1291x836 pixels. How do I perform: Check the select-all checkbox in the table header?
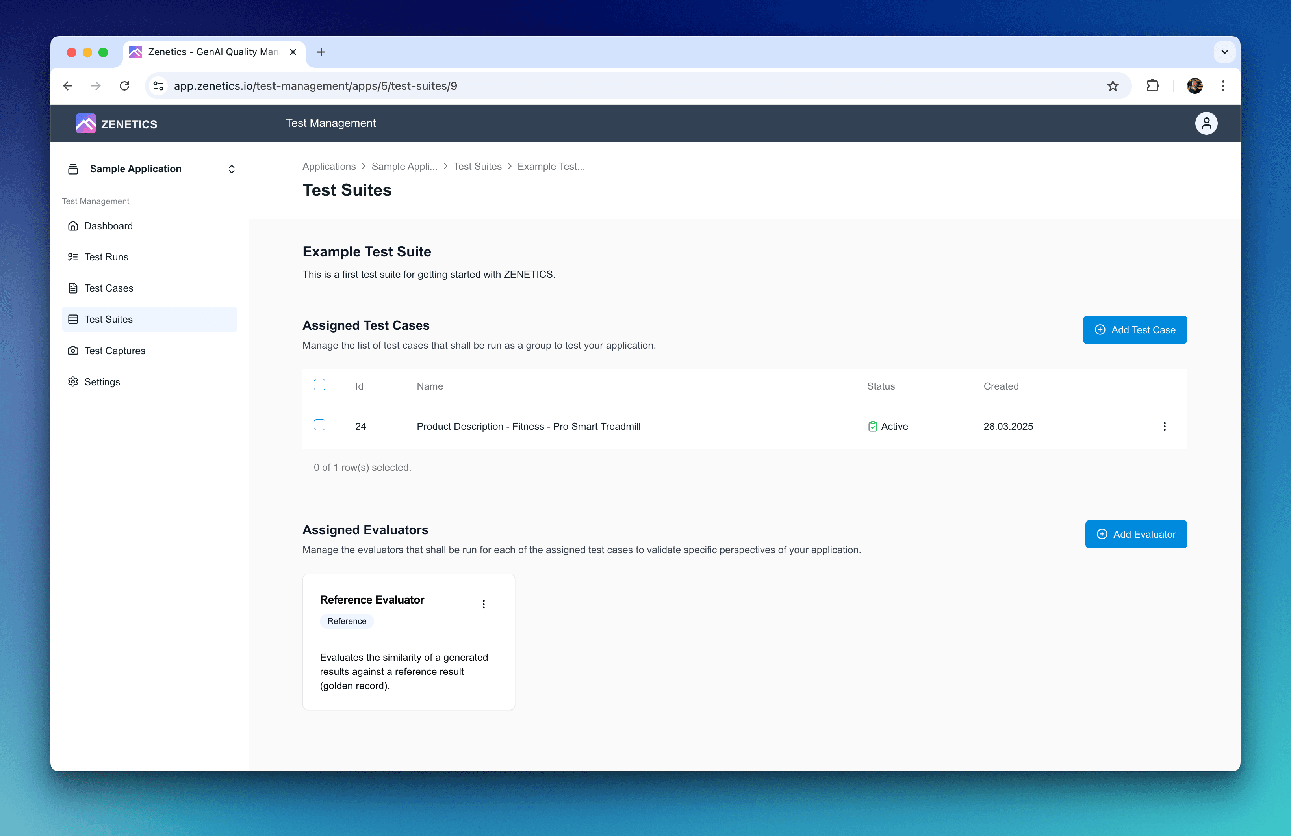tap(319, 385)
